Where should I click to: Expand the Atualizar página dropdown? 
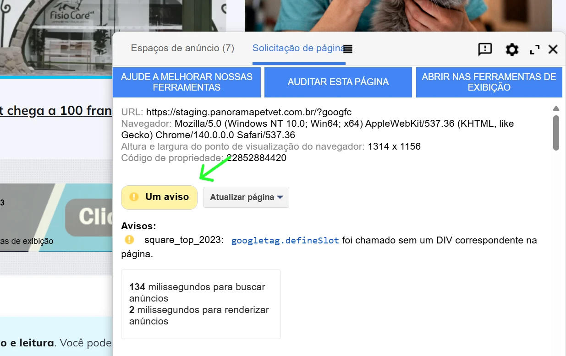pyautogui.click(x=246, y=198)
